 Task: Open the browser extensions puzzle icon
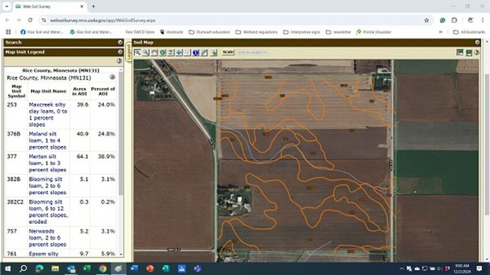(x=454, y=20)
